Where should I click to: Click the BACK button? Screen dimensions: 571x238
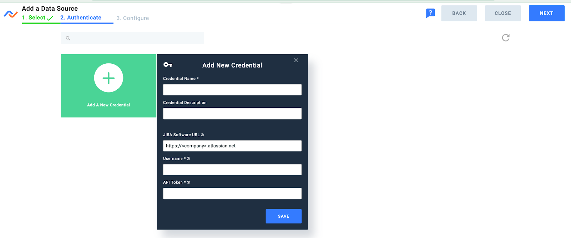[x=459, y=13]
